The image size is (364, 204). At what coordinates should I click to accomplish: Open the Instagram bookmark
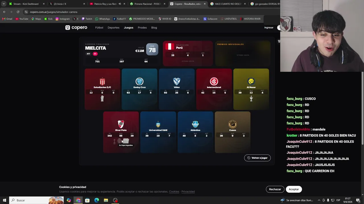pos(63,19)
